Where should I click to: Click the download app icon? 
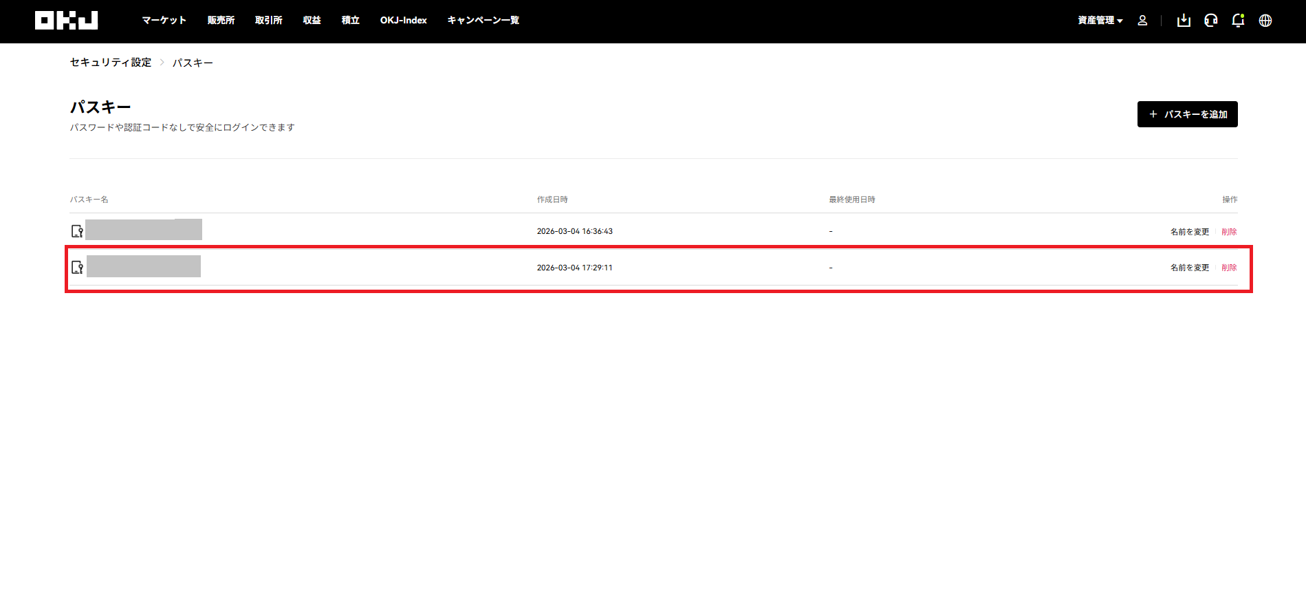point(1184,21)
